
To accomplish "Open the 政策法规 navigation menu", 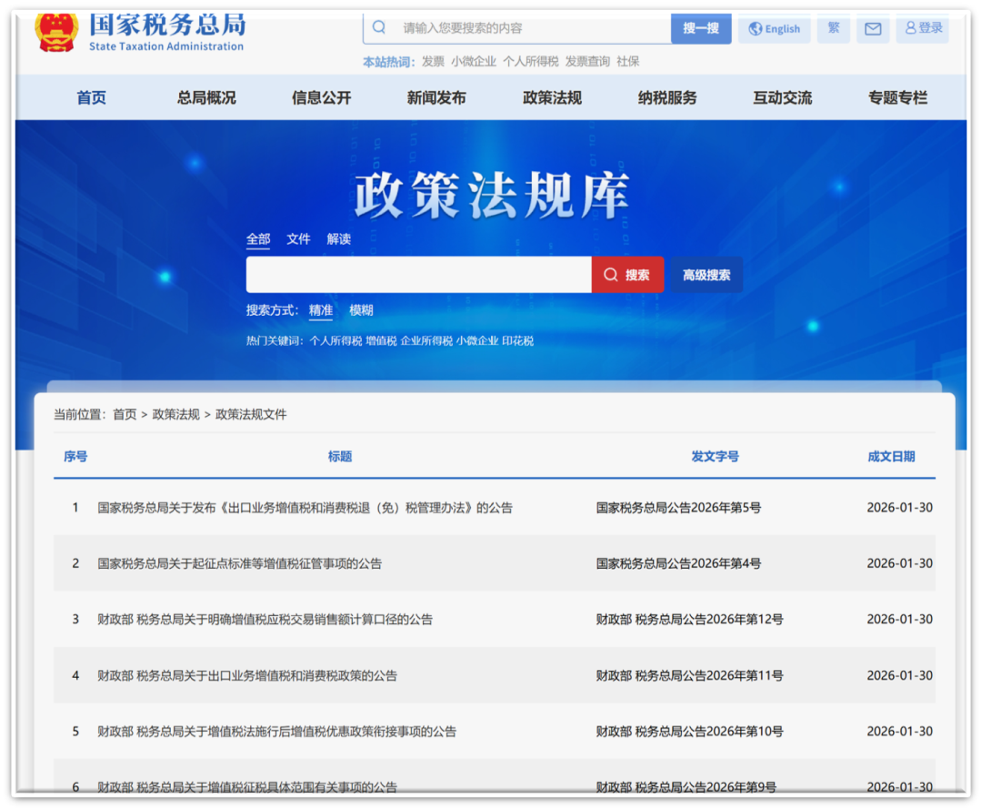I will [552, 98].
